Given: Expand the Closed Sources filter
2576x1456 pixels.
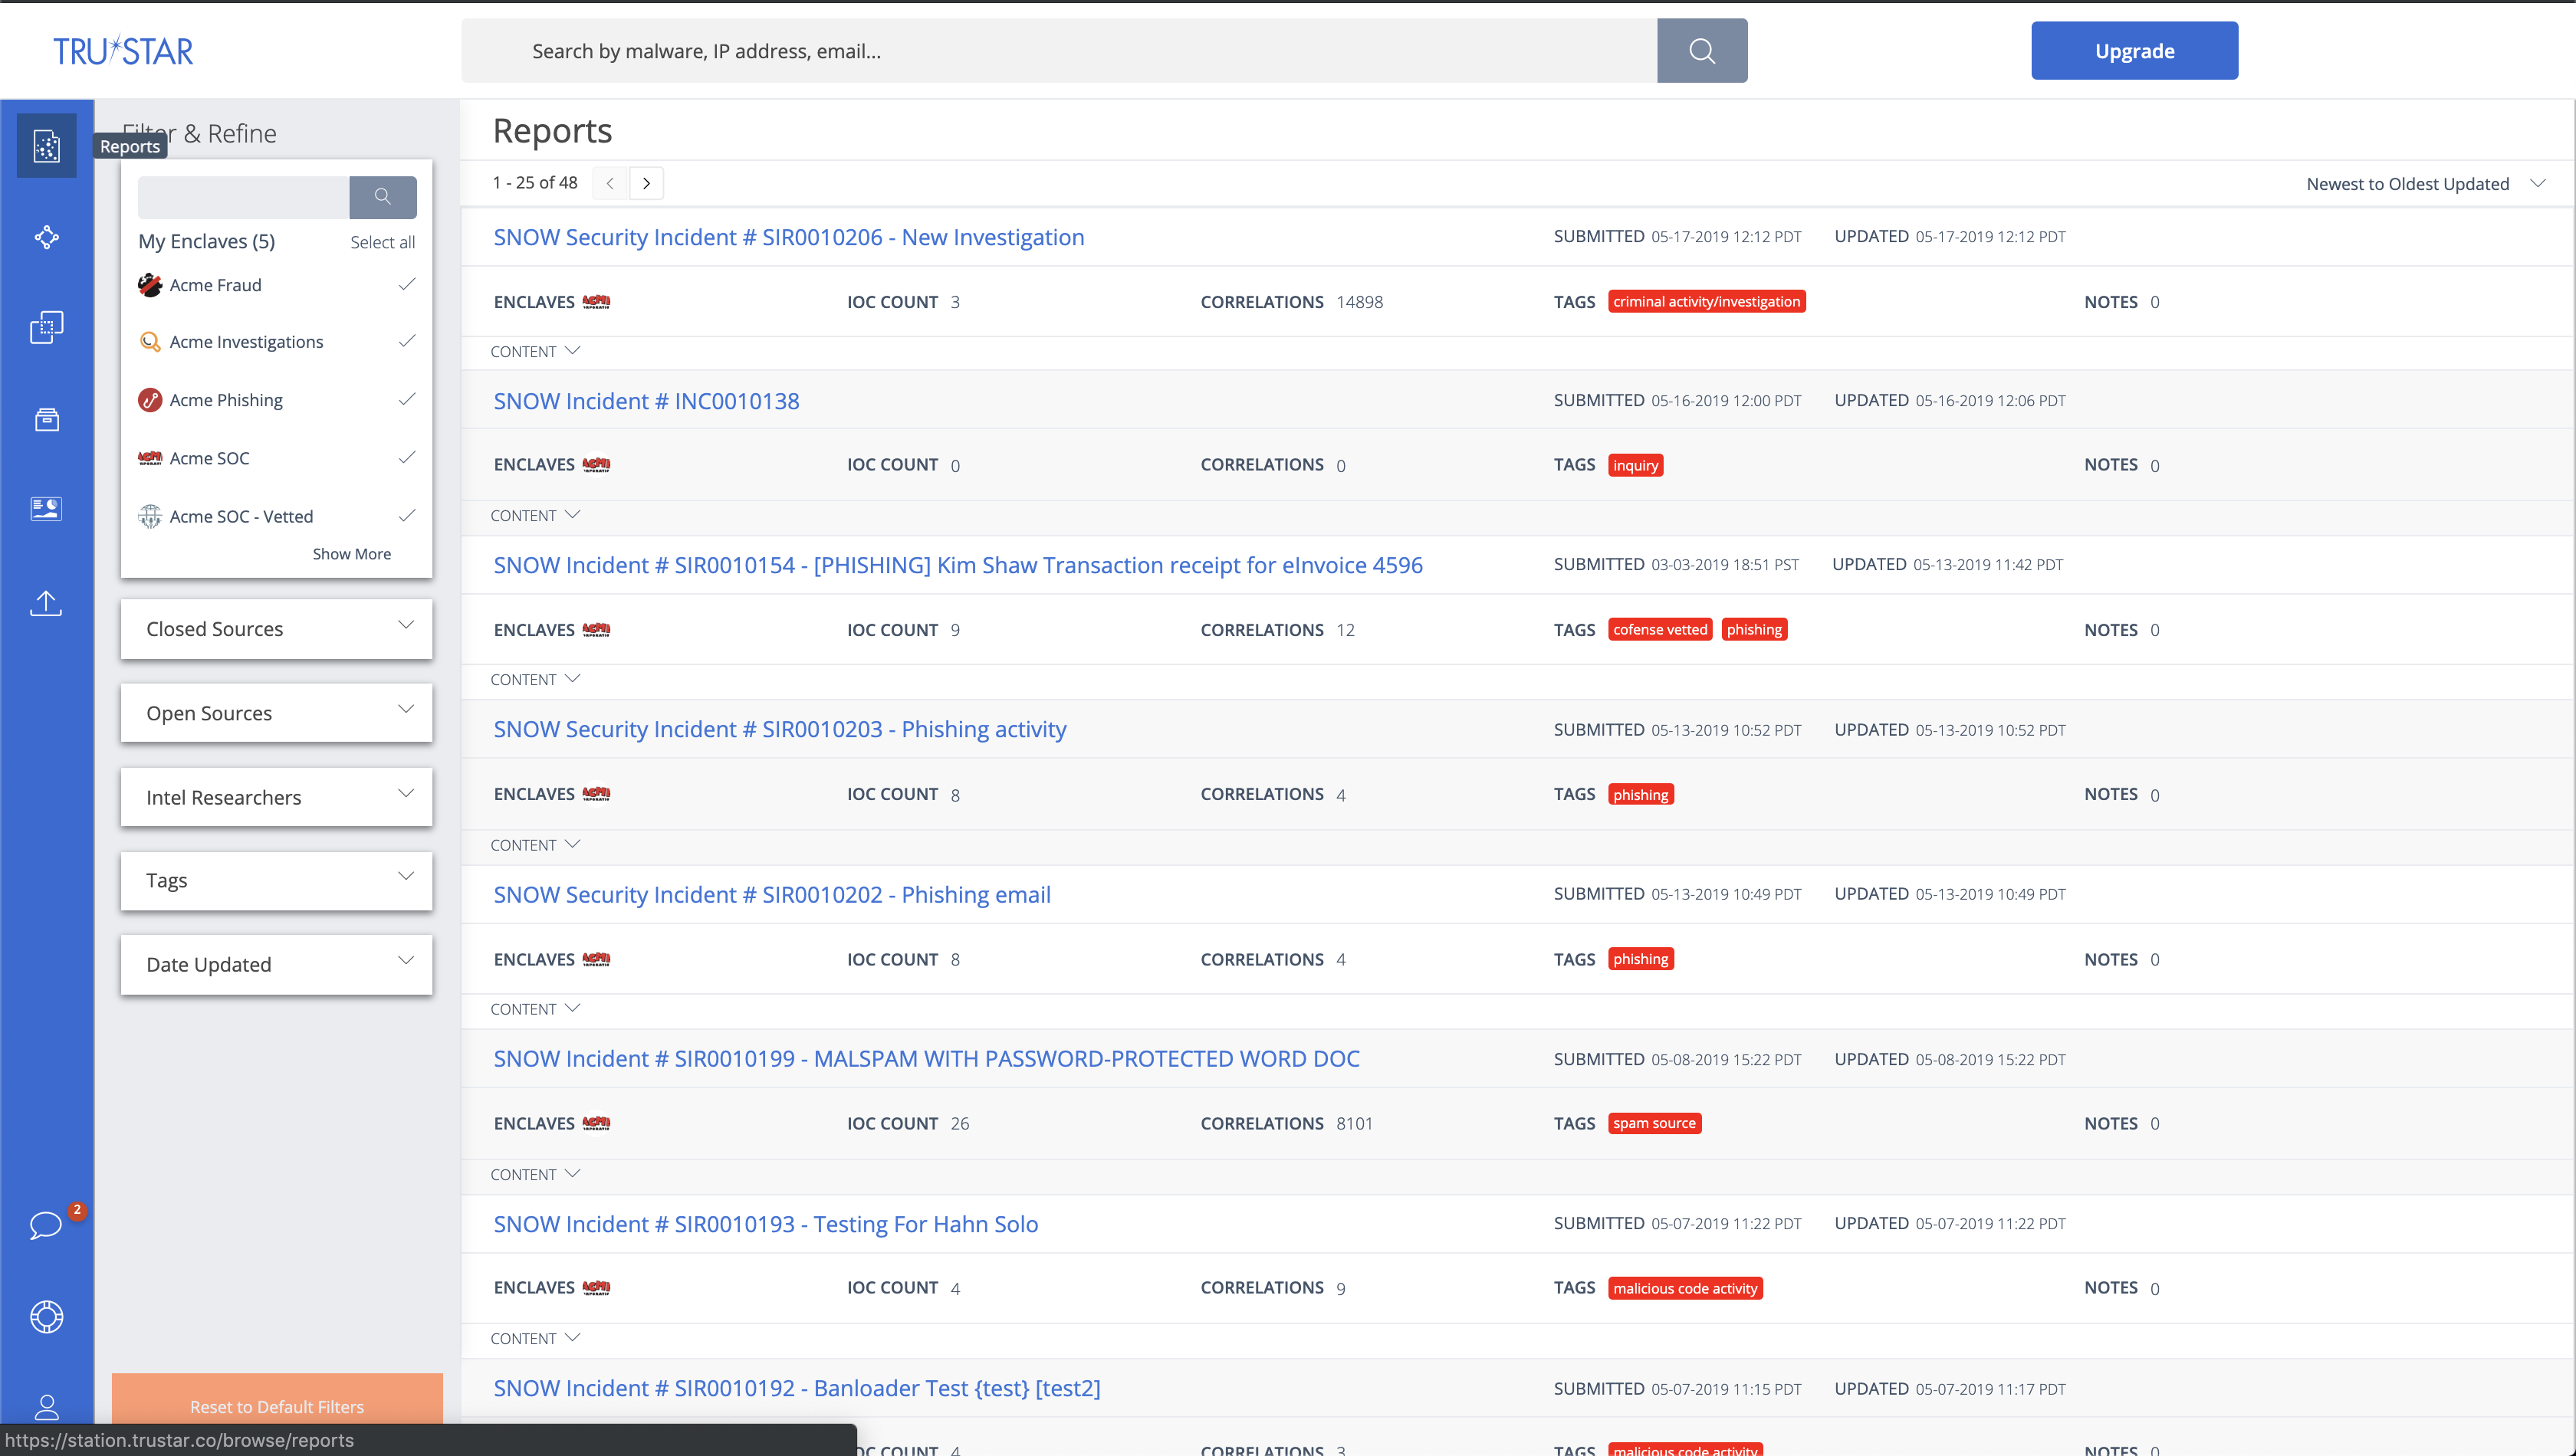Looking at the screenshot, I should click(x=276, y=629).
